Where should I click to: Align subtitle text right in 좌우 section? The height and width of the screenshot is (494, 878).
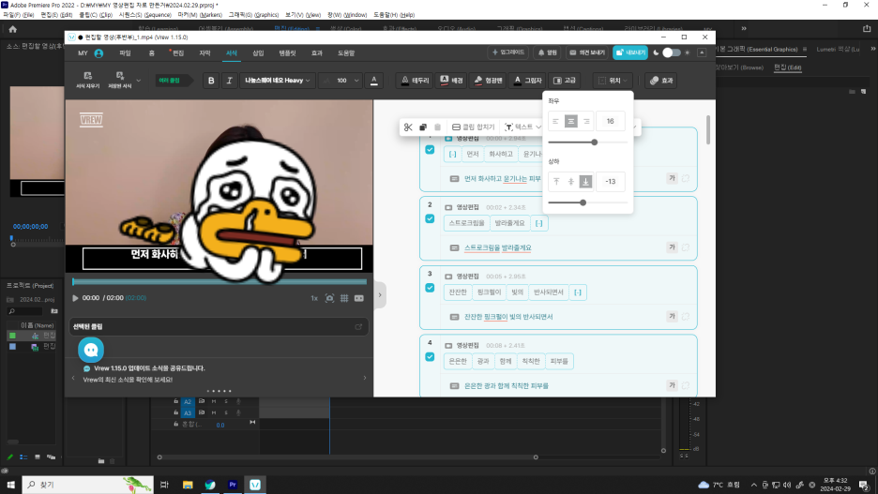click(585, 121)
